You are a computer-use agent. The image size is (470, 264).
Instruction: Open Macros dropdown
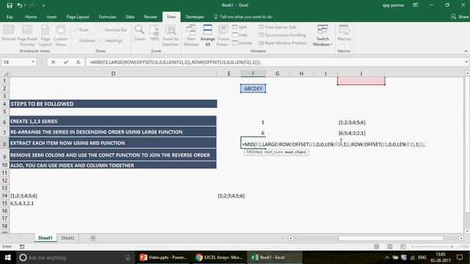pyautogui.click(x=344, y=36)
